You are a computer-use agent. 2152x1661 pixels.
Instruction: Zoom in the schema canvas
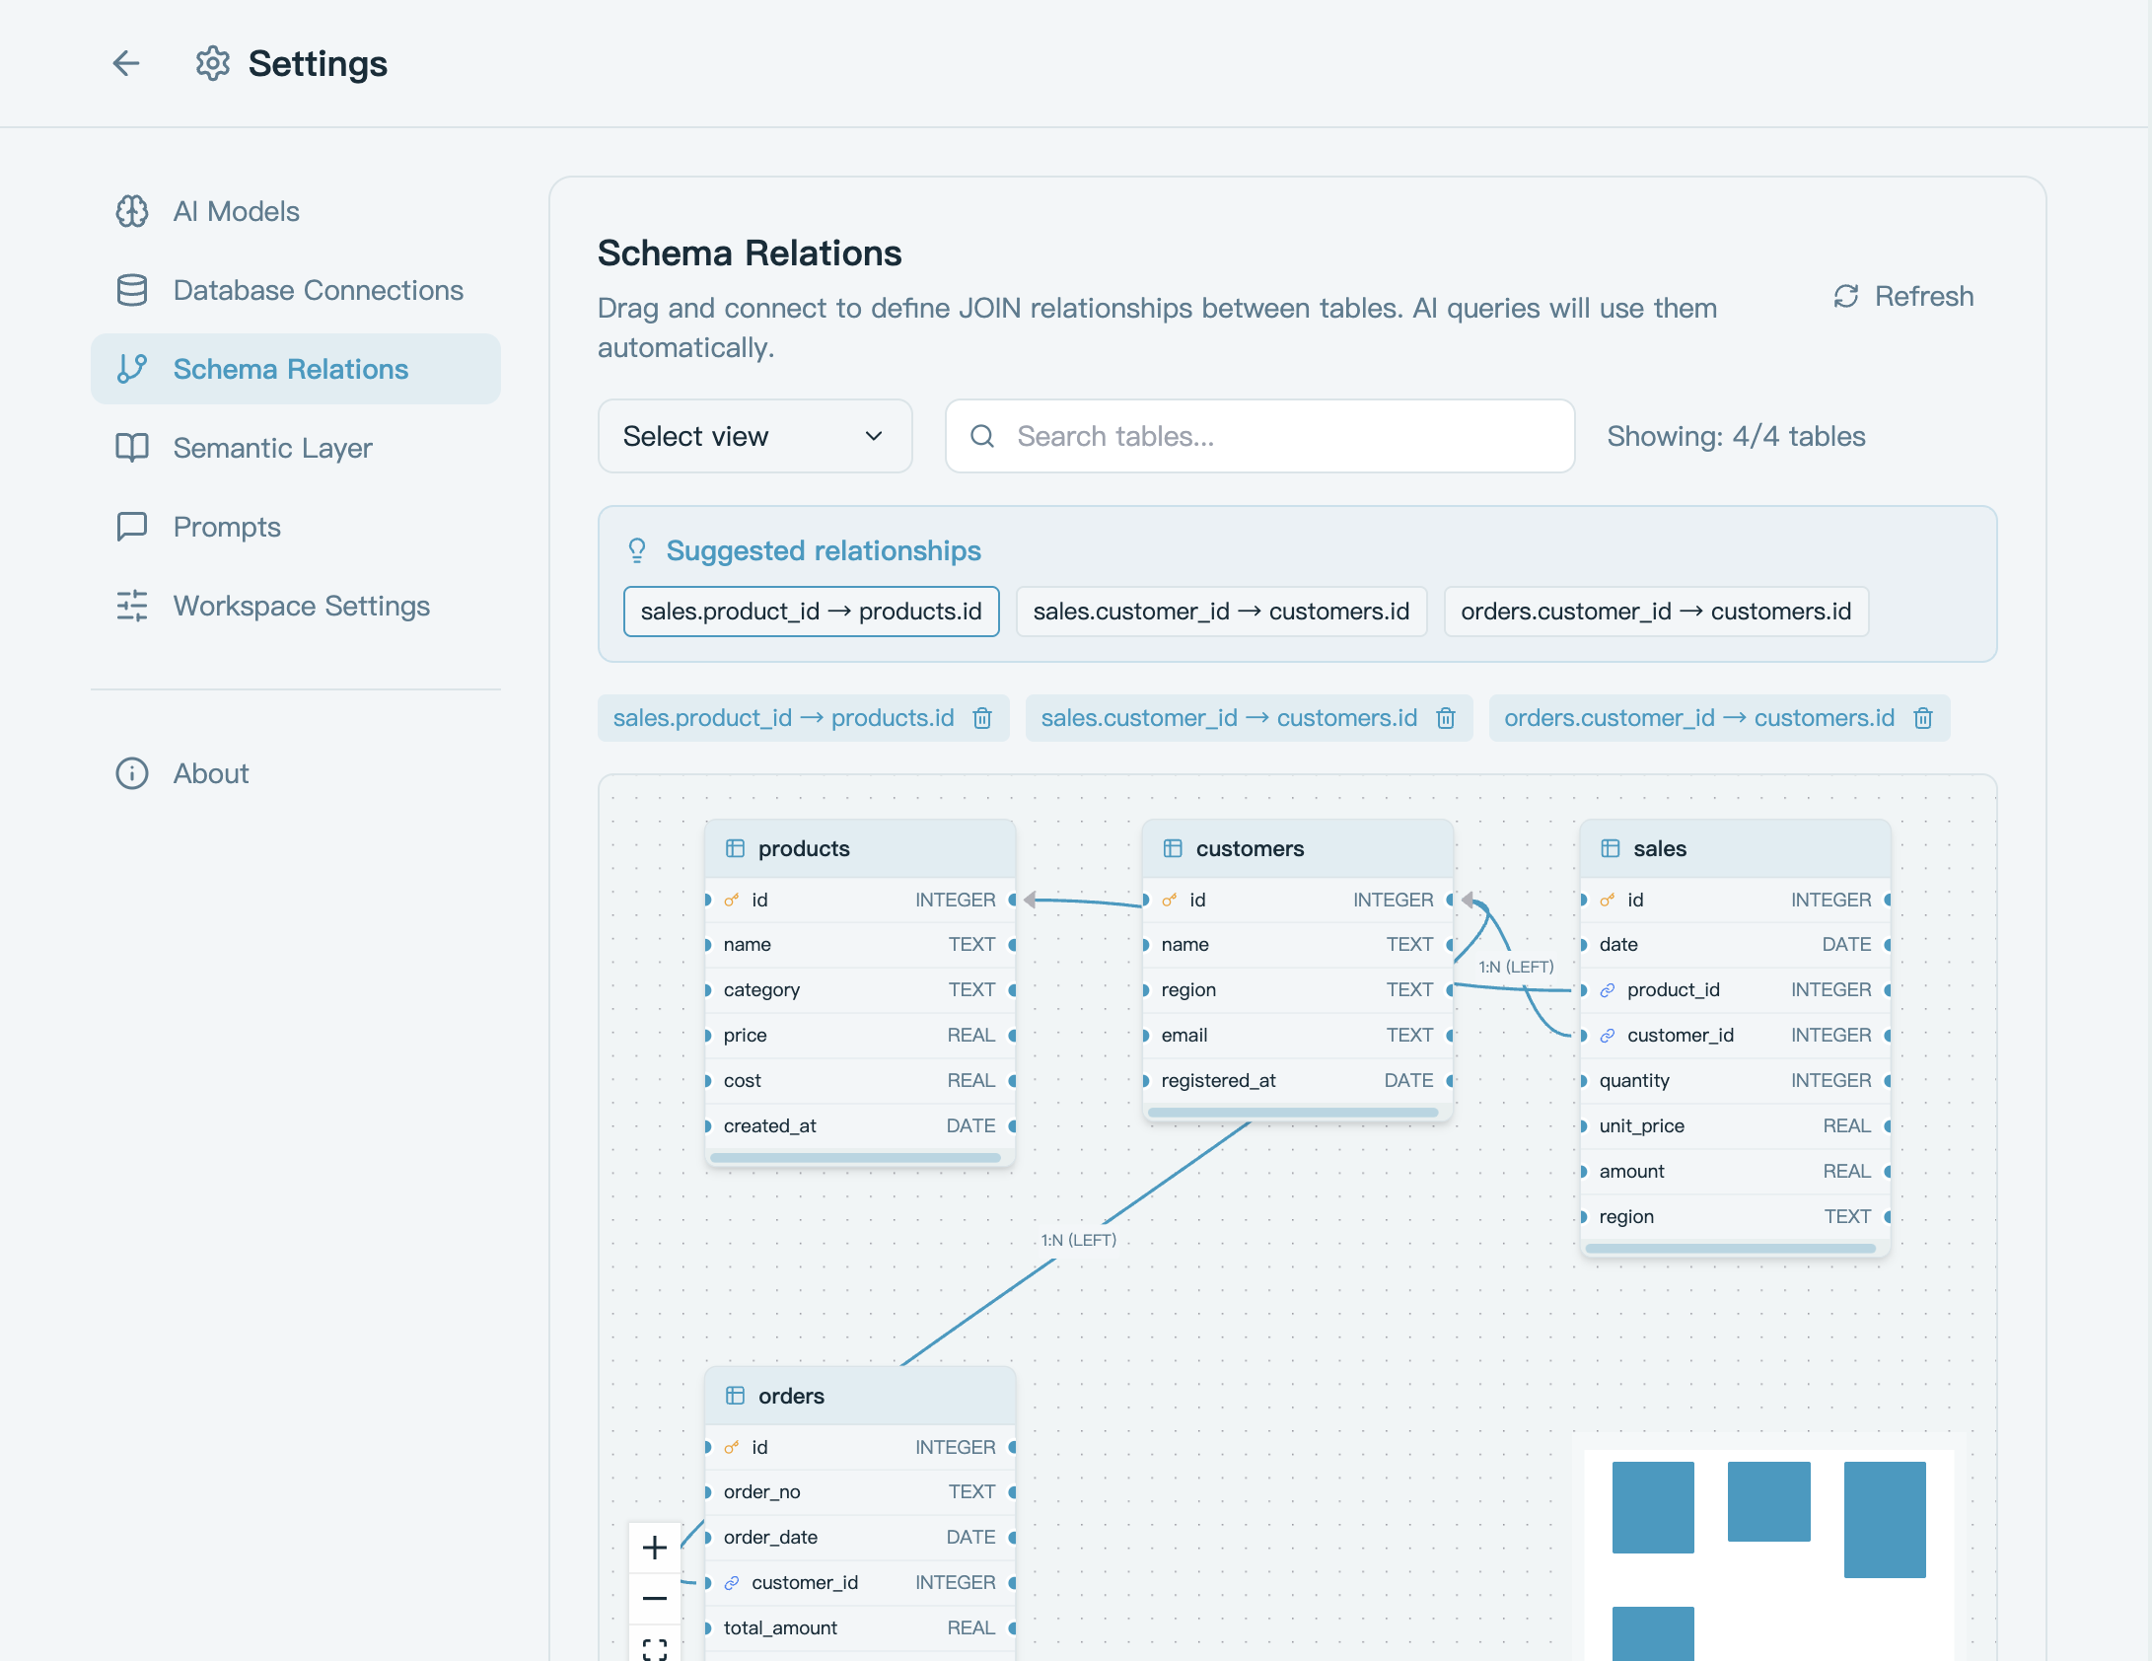(x=655, y=1548)
